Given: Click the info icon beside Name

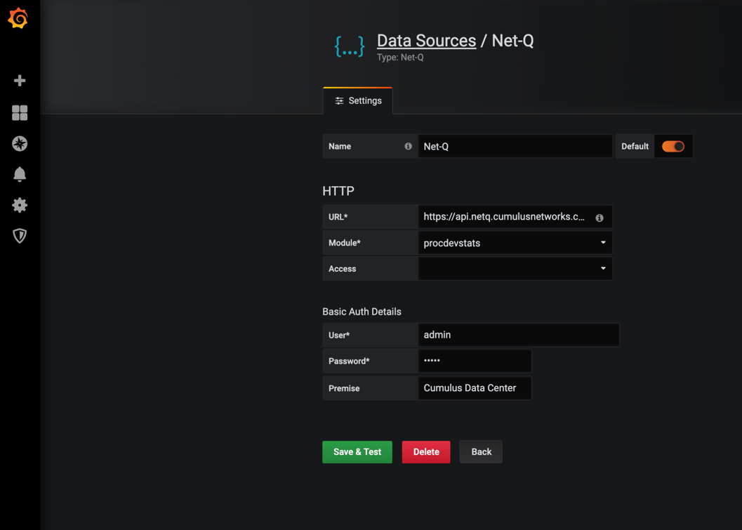Looking at the screenshot, I should (x=408, y=147).
